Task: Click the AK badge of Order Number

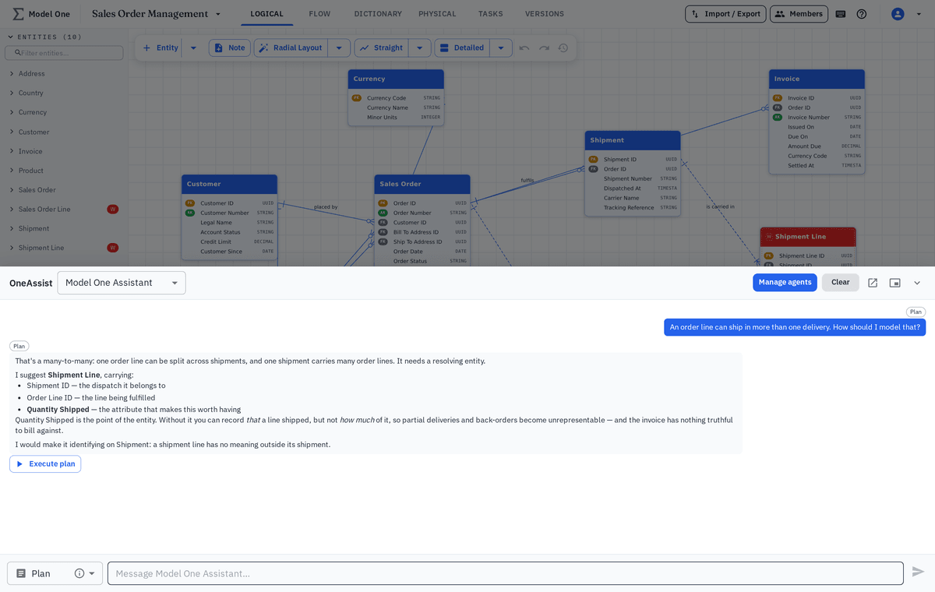Action: pyautogui.click(x=383, y=213)
